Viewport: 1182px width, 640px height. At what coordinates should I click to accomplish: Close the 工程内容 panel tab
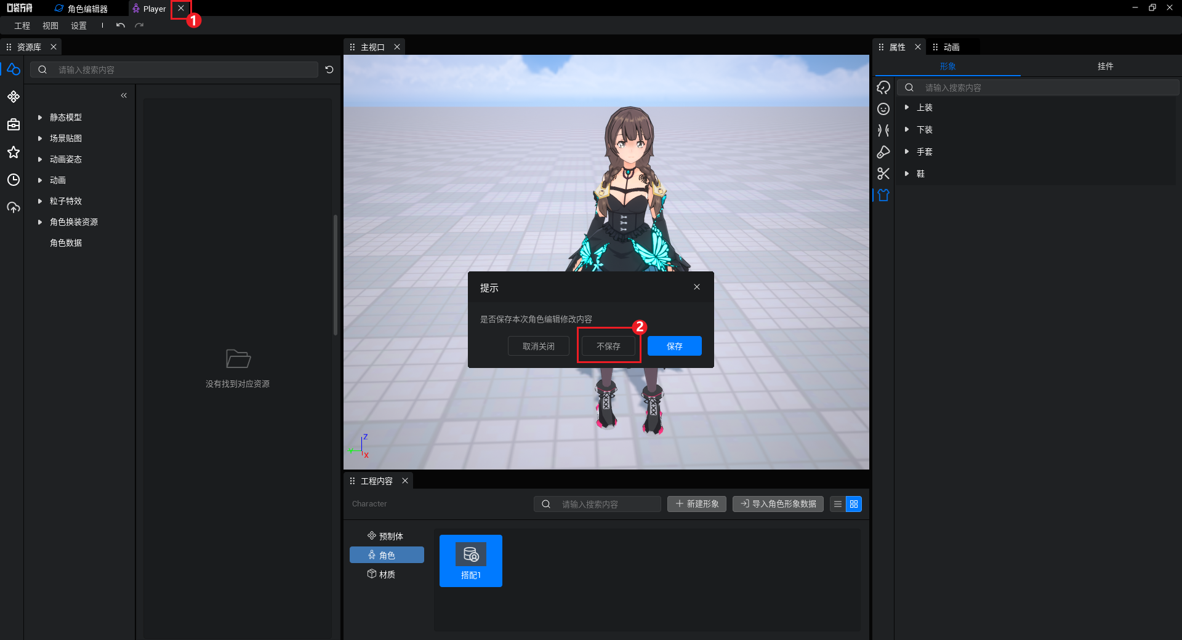click(x=405, y=481)
